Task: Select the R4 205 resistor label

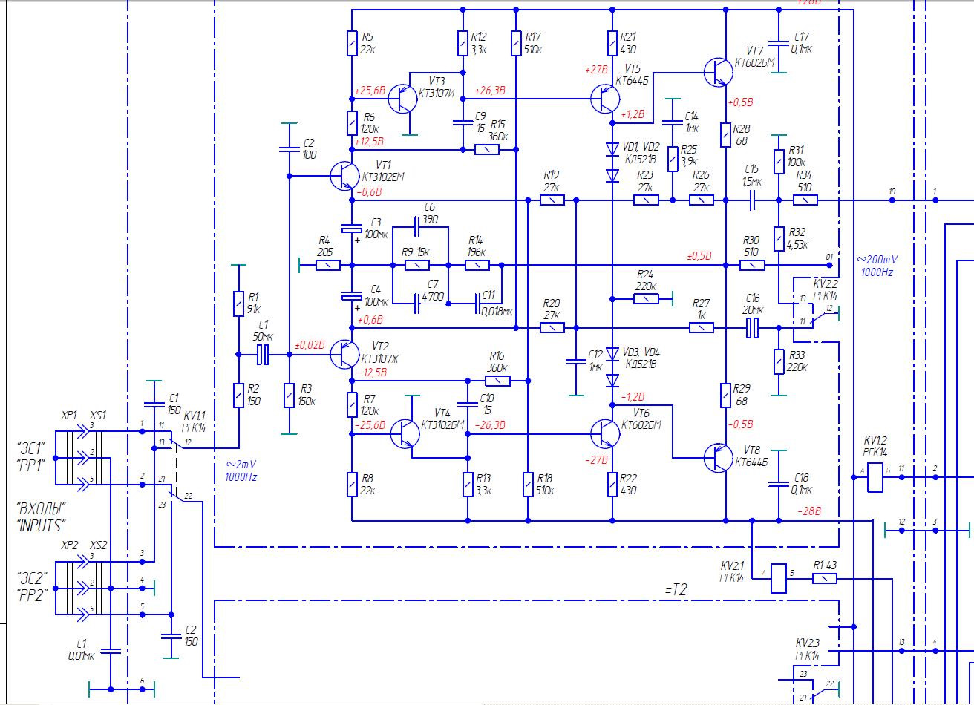Action: pyautogui.click(x=325, y=246)
